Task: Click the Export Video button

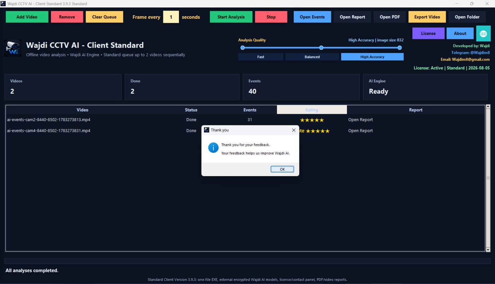Action: 427,17
